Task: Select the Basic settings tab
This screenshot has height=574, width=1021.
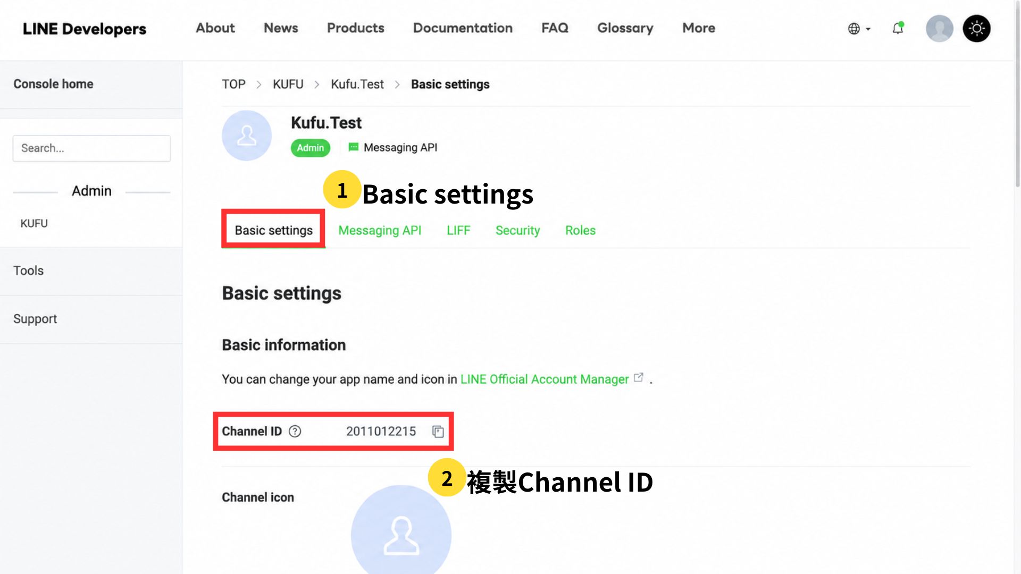Action: click(x=273, y=230)
